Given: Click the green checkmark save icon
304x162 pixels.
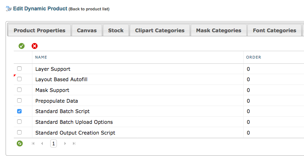Looking at the screenshot, I should coord(22,46).
